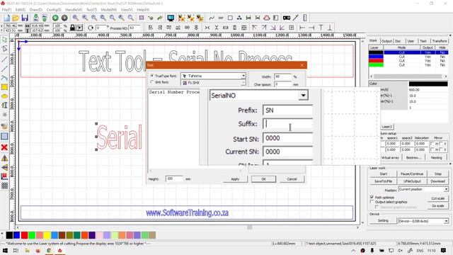Click Cancel in the Text dialog
Screen dimensions: 453x255
292,179
